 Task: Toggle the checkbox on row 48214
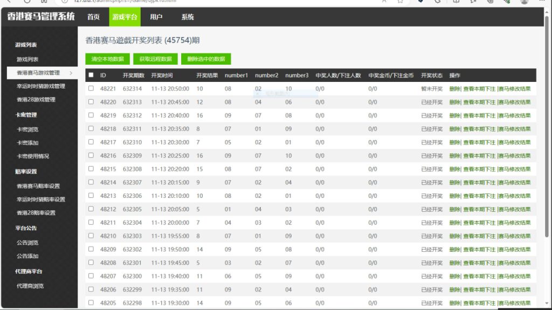point(91,182)
